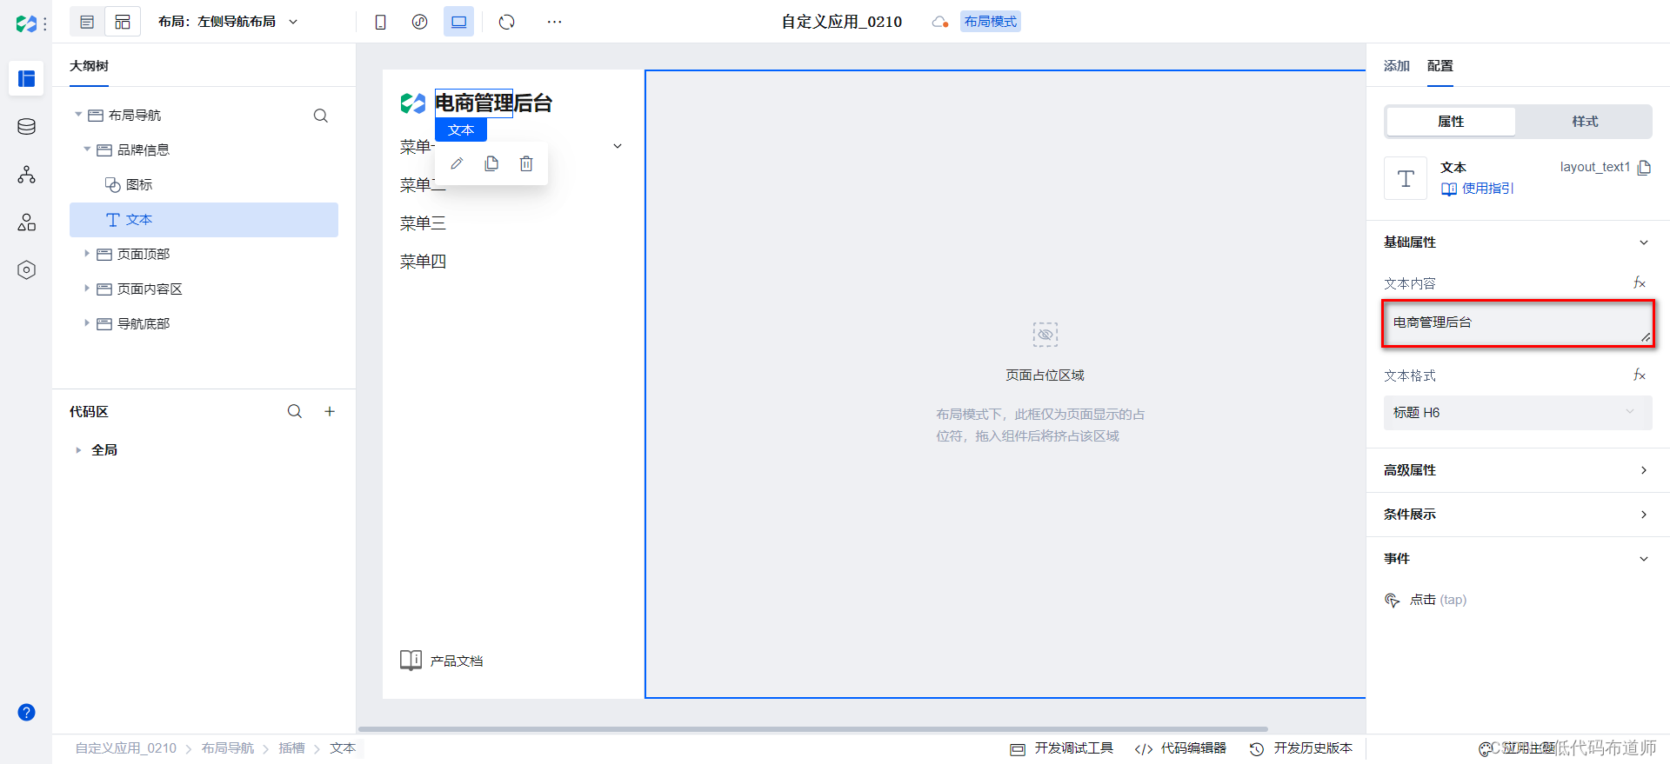1670x764 pixels.
Task: Delete the selected text component
Action: click(526, 163)
